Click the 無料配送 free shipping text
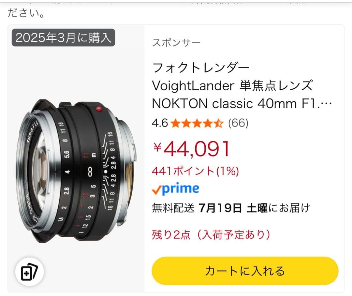This screenshot has height=296, width=352. pyautogui.click(x=173, y=208)
